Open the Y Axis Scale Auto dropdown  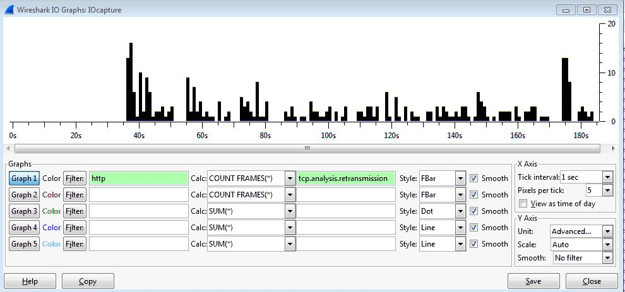tap(607, 244)
